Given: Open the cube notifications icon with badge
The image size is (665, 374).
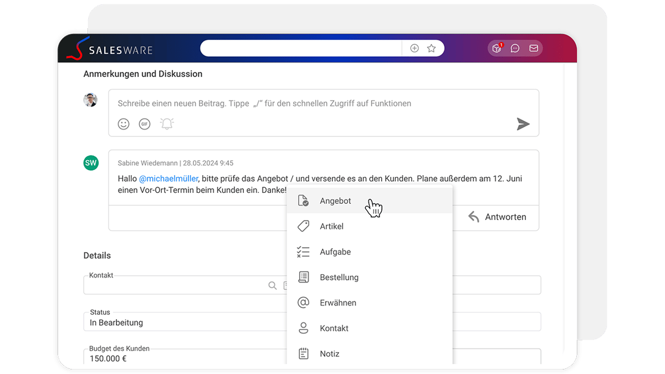Looking at the screenshot, I should click(x=497, y=49).
